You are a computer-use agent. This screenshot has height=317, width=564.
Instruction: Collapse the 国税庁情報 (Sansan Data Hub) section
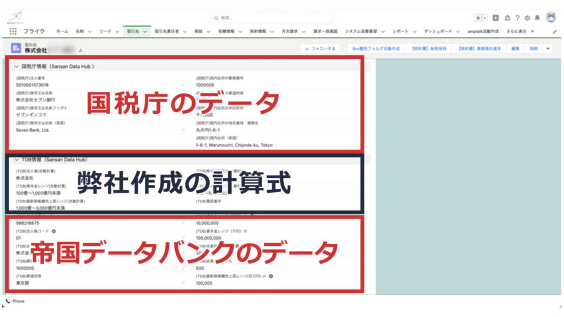point(17,67)
